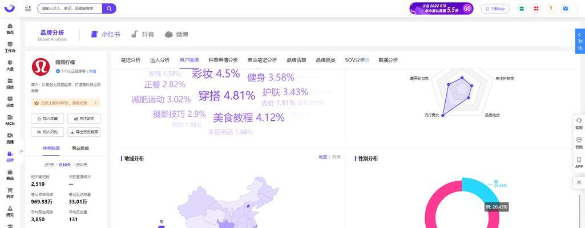Switch to 微博 platform tab
The width and height of the screenshot is (585, 228).
[x=176, y=34]
